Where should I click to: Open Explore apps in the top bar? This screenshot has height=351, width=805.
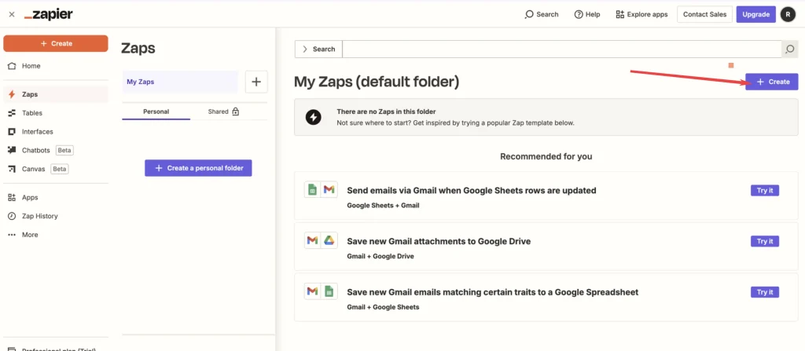point(641,14)
